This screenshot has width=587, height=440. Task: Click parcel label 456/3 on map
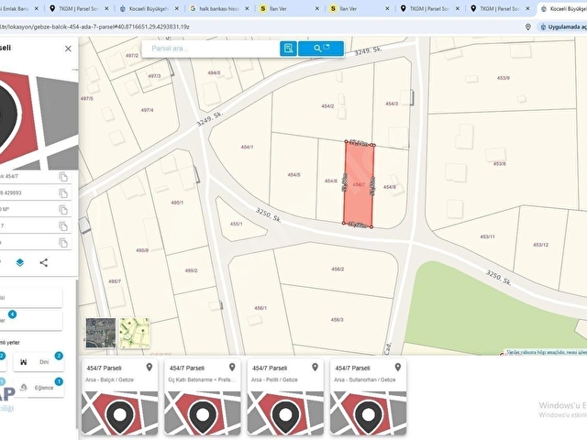[x=337, y=320]
